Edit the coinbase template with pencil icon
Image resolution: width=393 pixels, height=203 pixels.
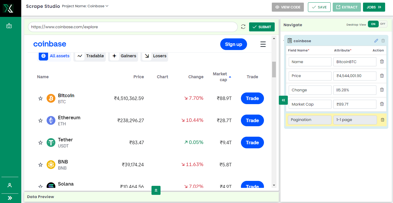[376, 41]
